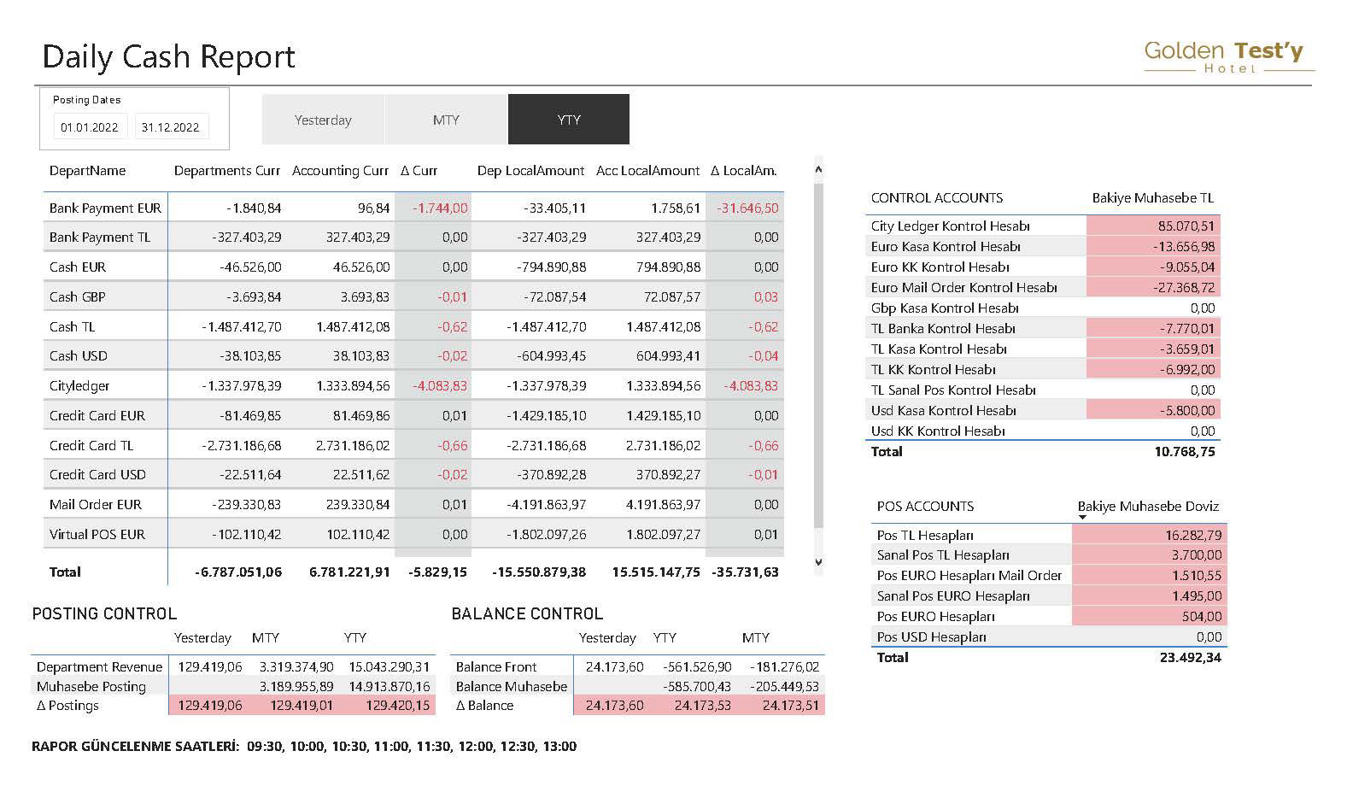Select the Credit Card TL row label

point(91,446)
